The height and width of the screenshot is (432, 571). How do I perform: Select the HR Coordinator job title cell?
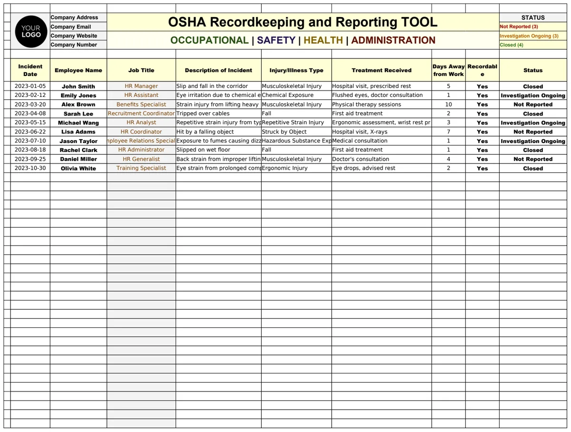click(x=141, y=132)
